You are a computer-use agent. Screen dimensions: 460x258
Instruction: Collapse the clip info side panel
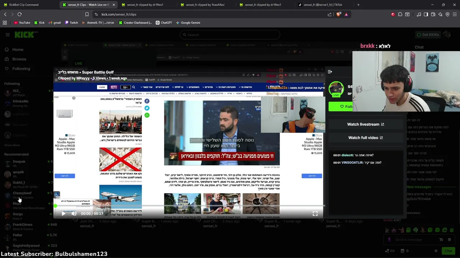[330, 72]
